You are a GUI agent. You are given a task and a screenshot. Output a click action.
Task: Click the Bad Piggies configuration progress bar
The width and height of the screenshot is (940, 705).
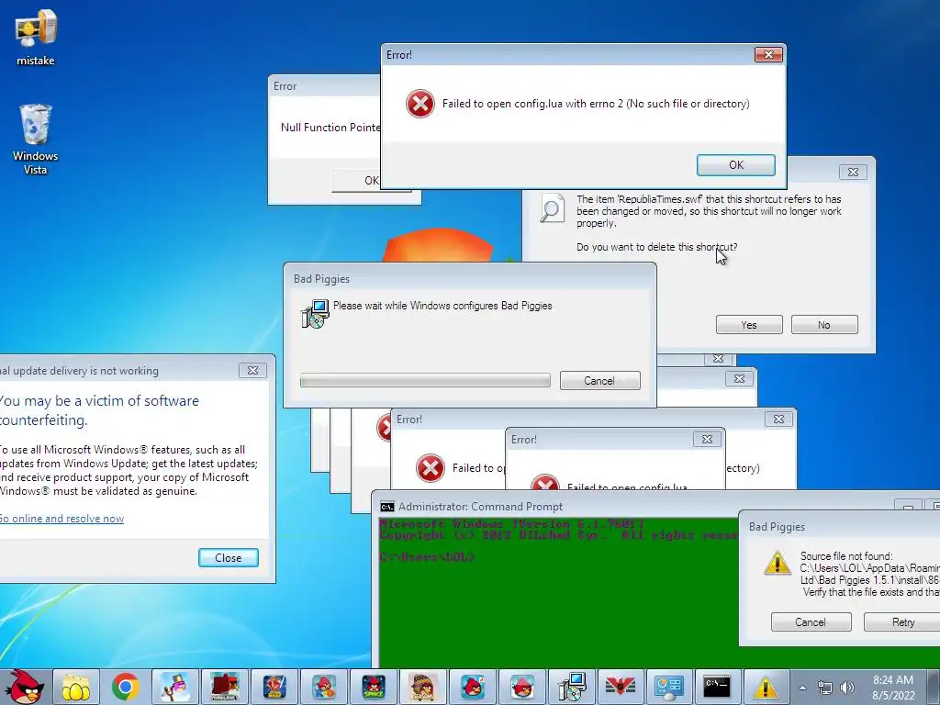point(425,380)
